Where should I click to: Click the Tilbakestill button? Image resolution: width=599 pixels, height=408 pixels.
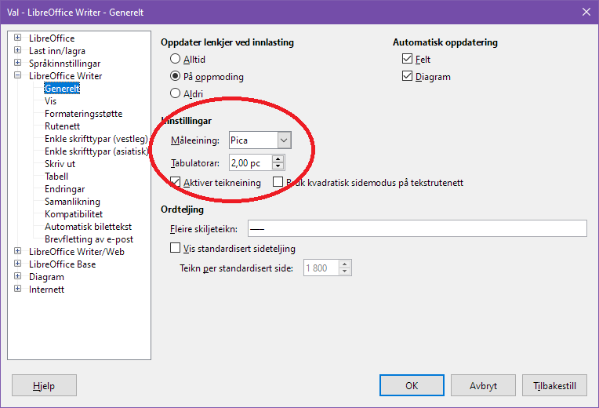(554, 385)
